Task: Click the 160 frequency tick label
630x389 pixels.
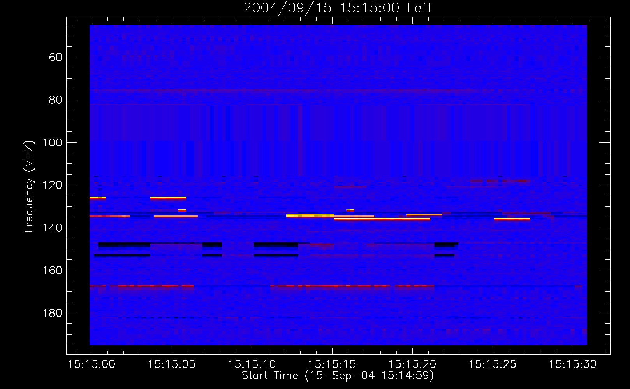Action: pos(52,270)
